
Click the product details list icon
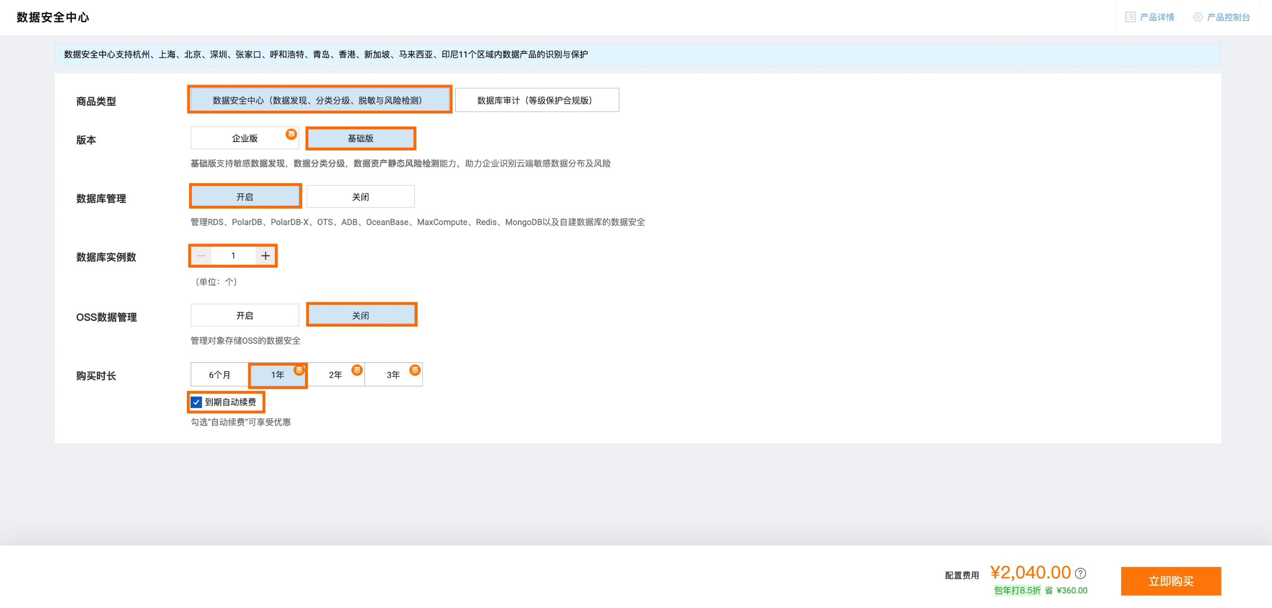pyautogui.click(x=1130, y=17)
